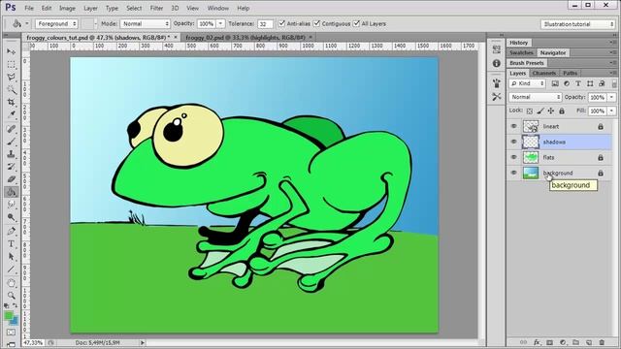
Task: Click the zoom percentage field 47.33%
Action: point(33,342)
